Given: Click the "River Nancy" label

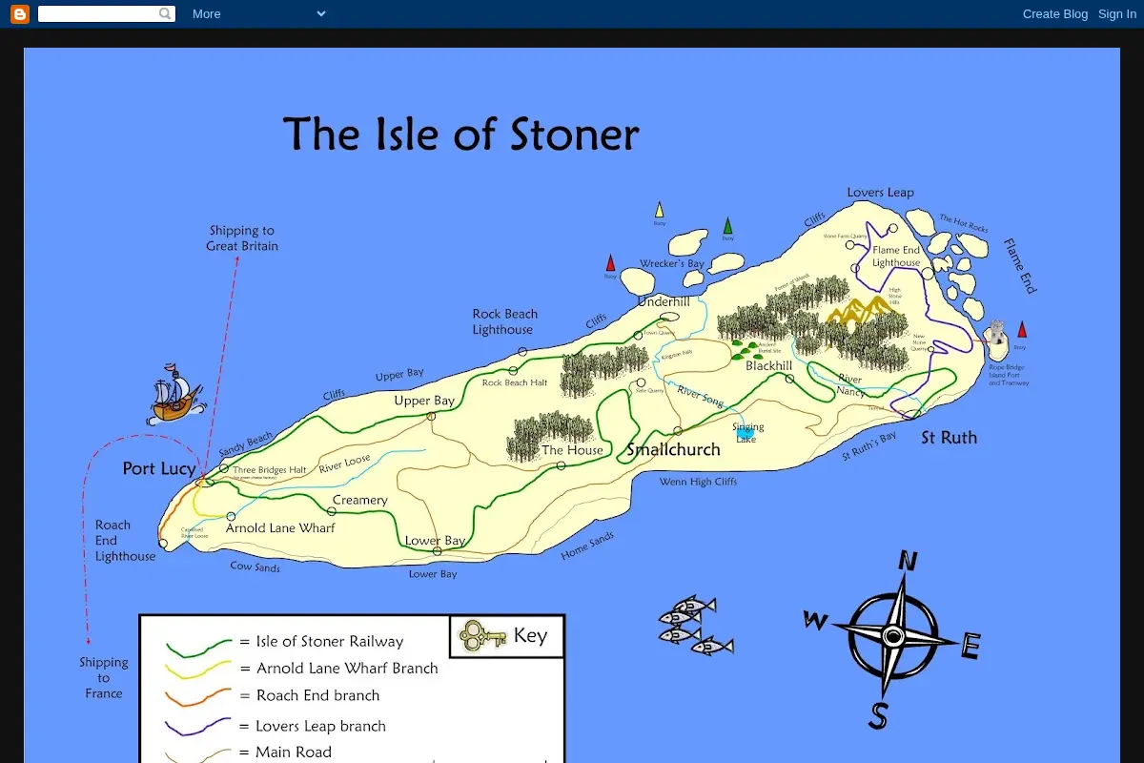Looking at the screenshot, I should click(850, 385).
